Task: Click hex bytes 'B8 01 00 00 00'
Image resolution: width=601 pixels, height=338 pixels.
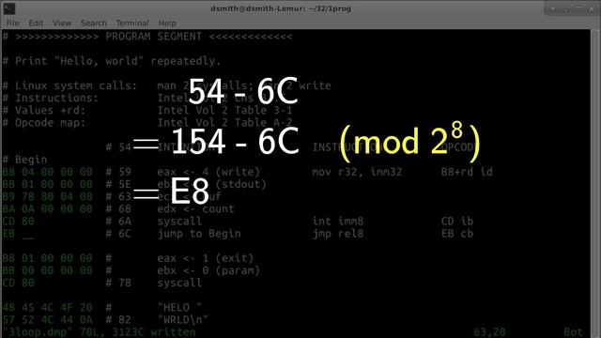Action: [47, 258]
